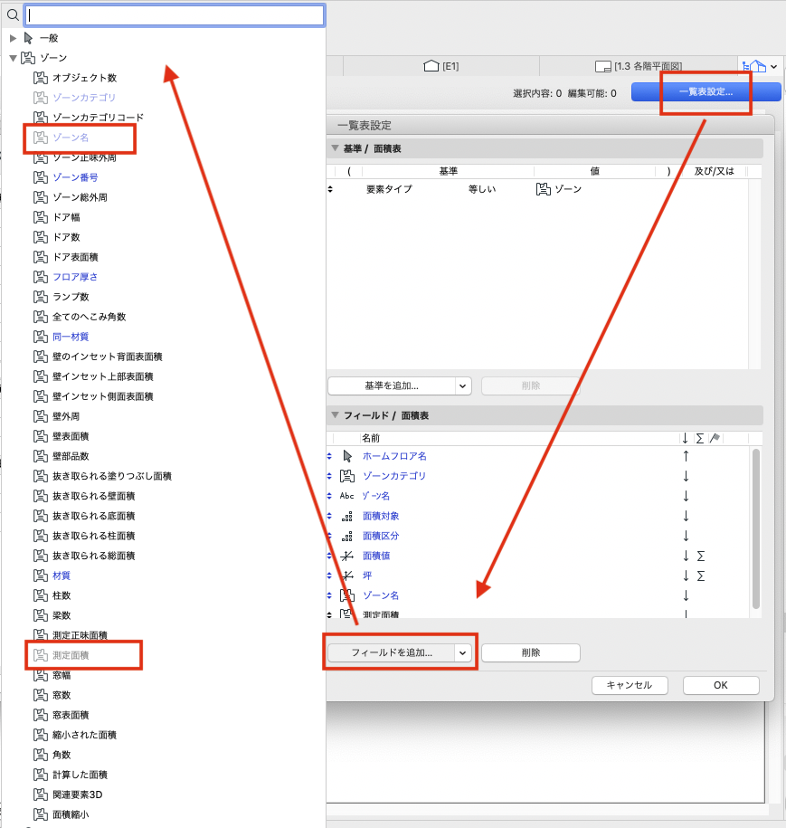Open 一覧表設定... button
Screen dimensions: 786x828
click(x=706, y=92)
